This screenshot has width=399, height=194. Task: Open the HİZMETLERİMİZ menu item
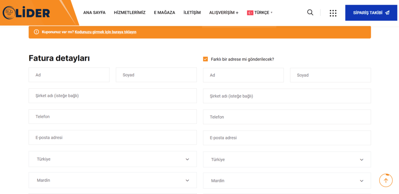(x=130, y=13)
